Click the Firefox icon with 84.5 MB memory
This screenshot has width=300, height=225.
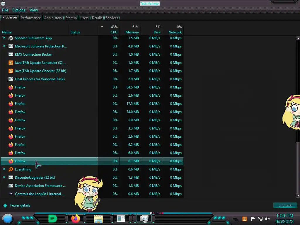11,87
